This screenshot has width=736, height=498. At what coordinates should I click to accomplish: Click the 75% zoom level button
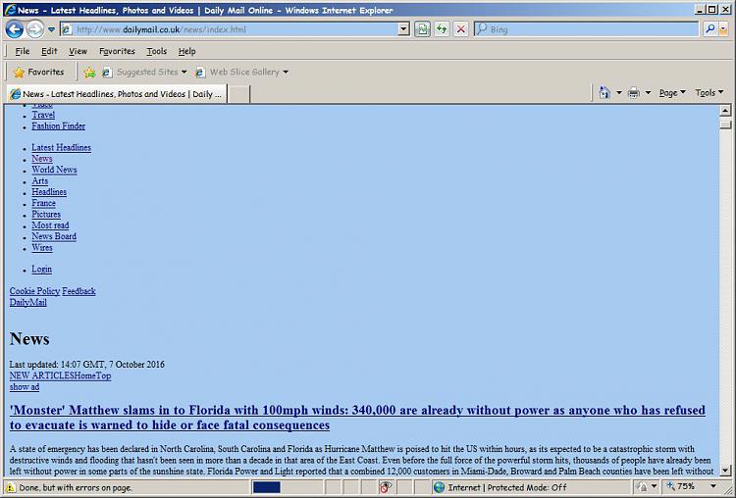681,487
